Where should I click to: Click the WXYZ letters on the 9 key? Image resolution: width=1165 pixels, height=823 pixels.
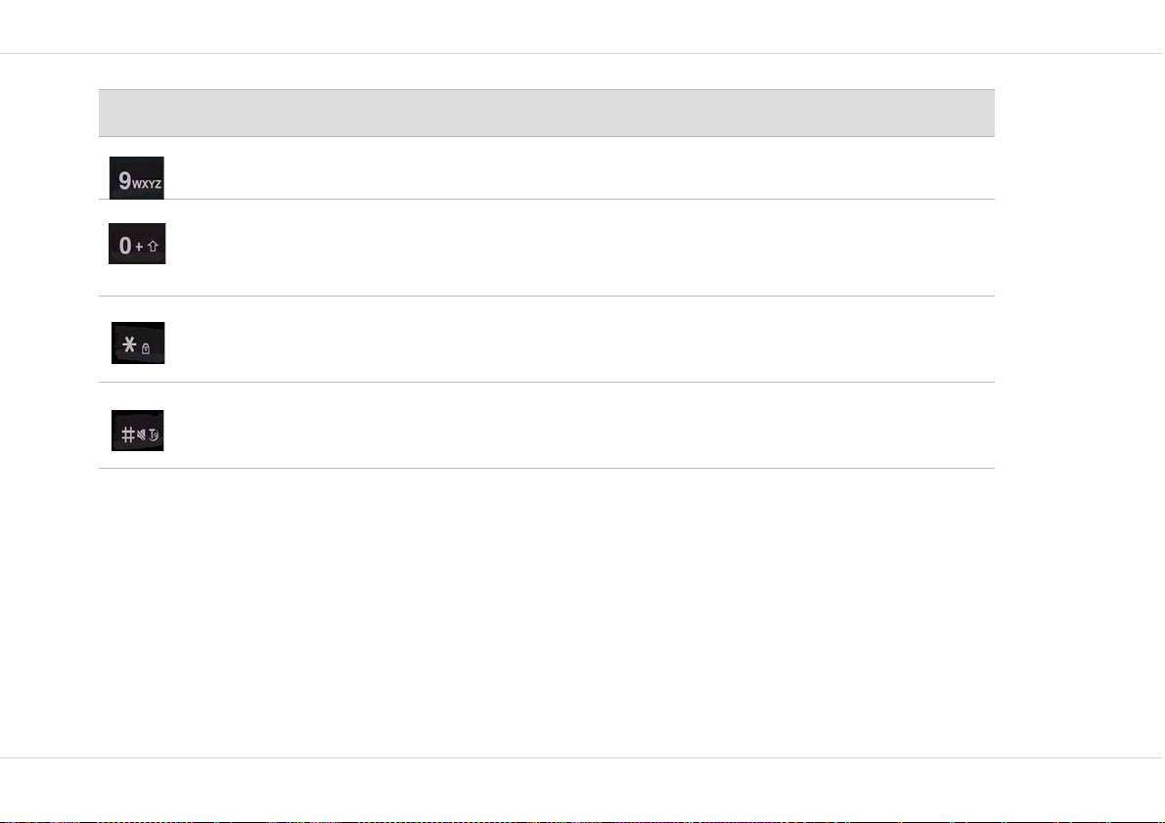pyautogui.click(x=147, y=184)
